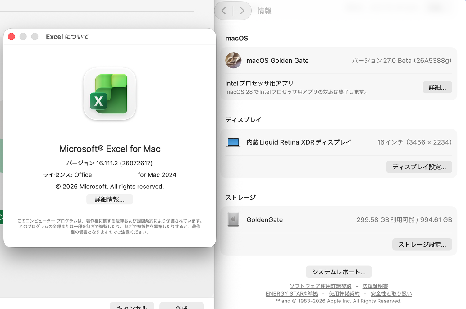466x309 pixels.
Task: Click the ストレージ section heading
Action: (240, 197)
